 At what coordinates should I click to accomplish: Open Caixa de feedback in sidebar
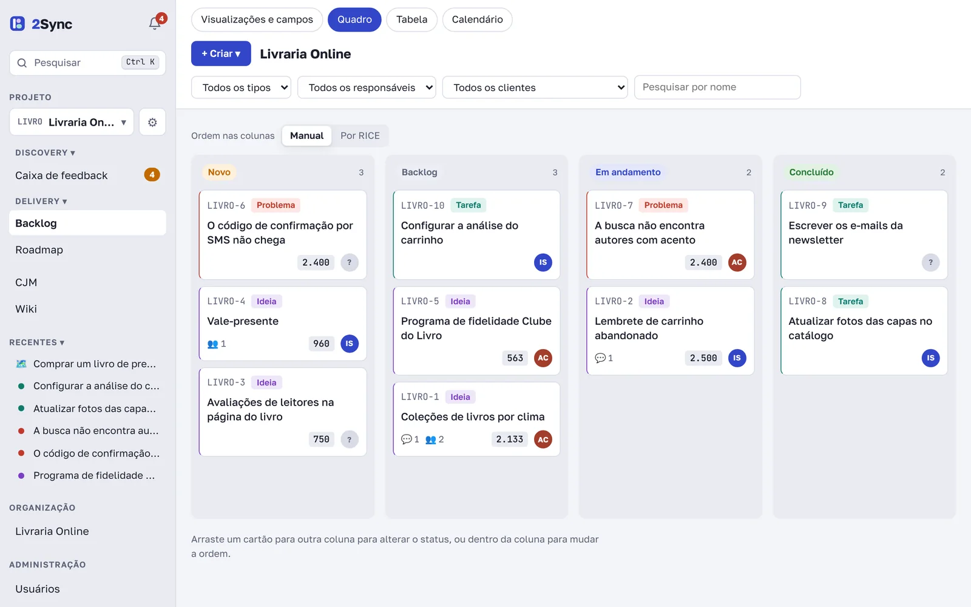tap(87, 175)
